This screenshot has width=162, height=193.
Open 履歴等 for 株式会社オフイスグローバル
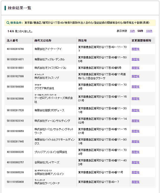coord(136,68)
